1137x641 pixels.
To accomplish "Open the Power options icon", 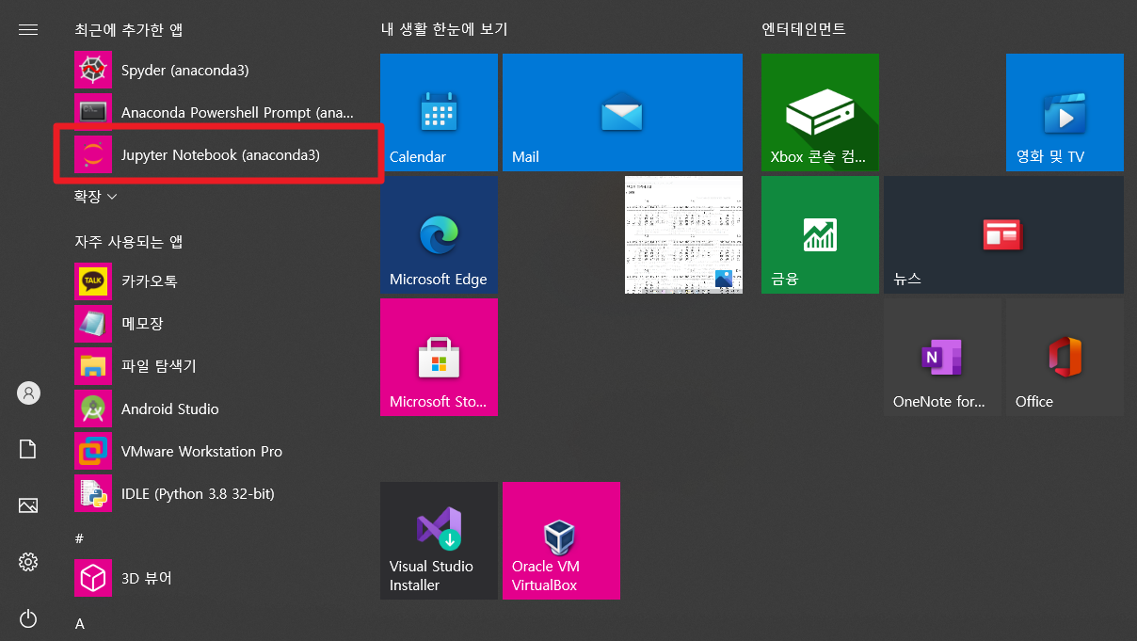I will (x=28, y=618).
